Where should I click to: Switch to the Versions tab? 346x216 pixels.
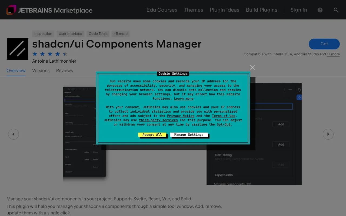[41, 70]
